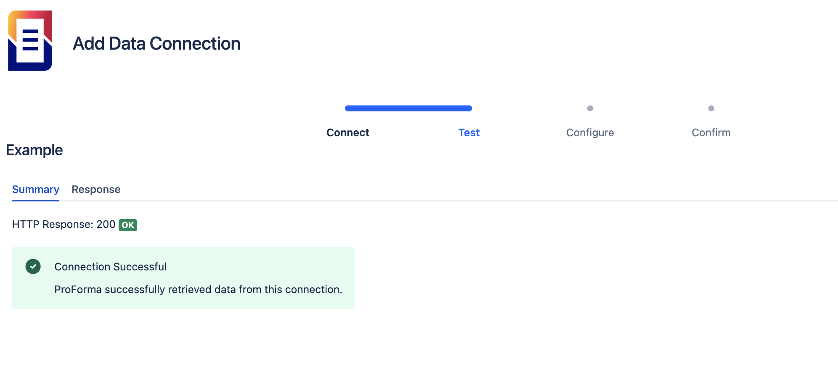Click the filled progress bar between Connect and Test
The width and height of the screenshot is (838, 365).
click(408, 108)
